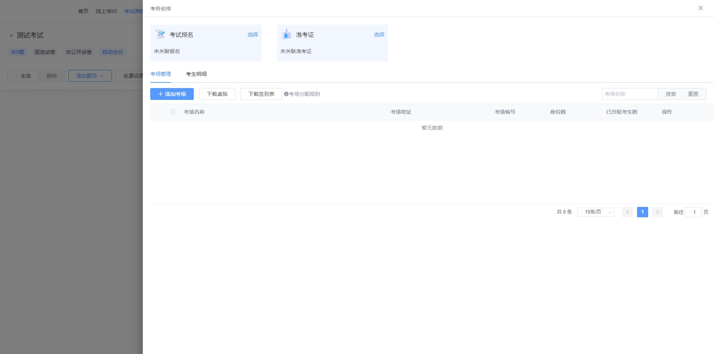This screenshot has height=354, width=714.
Task: Click the 重置 button
Action: click(693, 94)
